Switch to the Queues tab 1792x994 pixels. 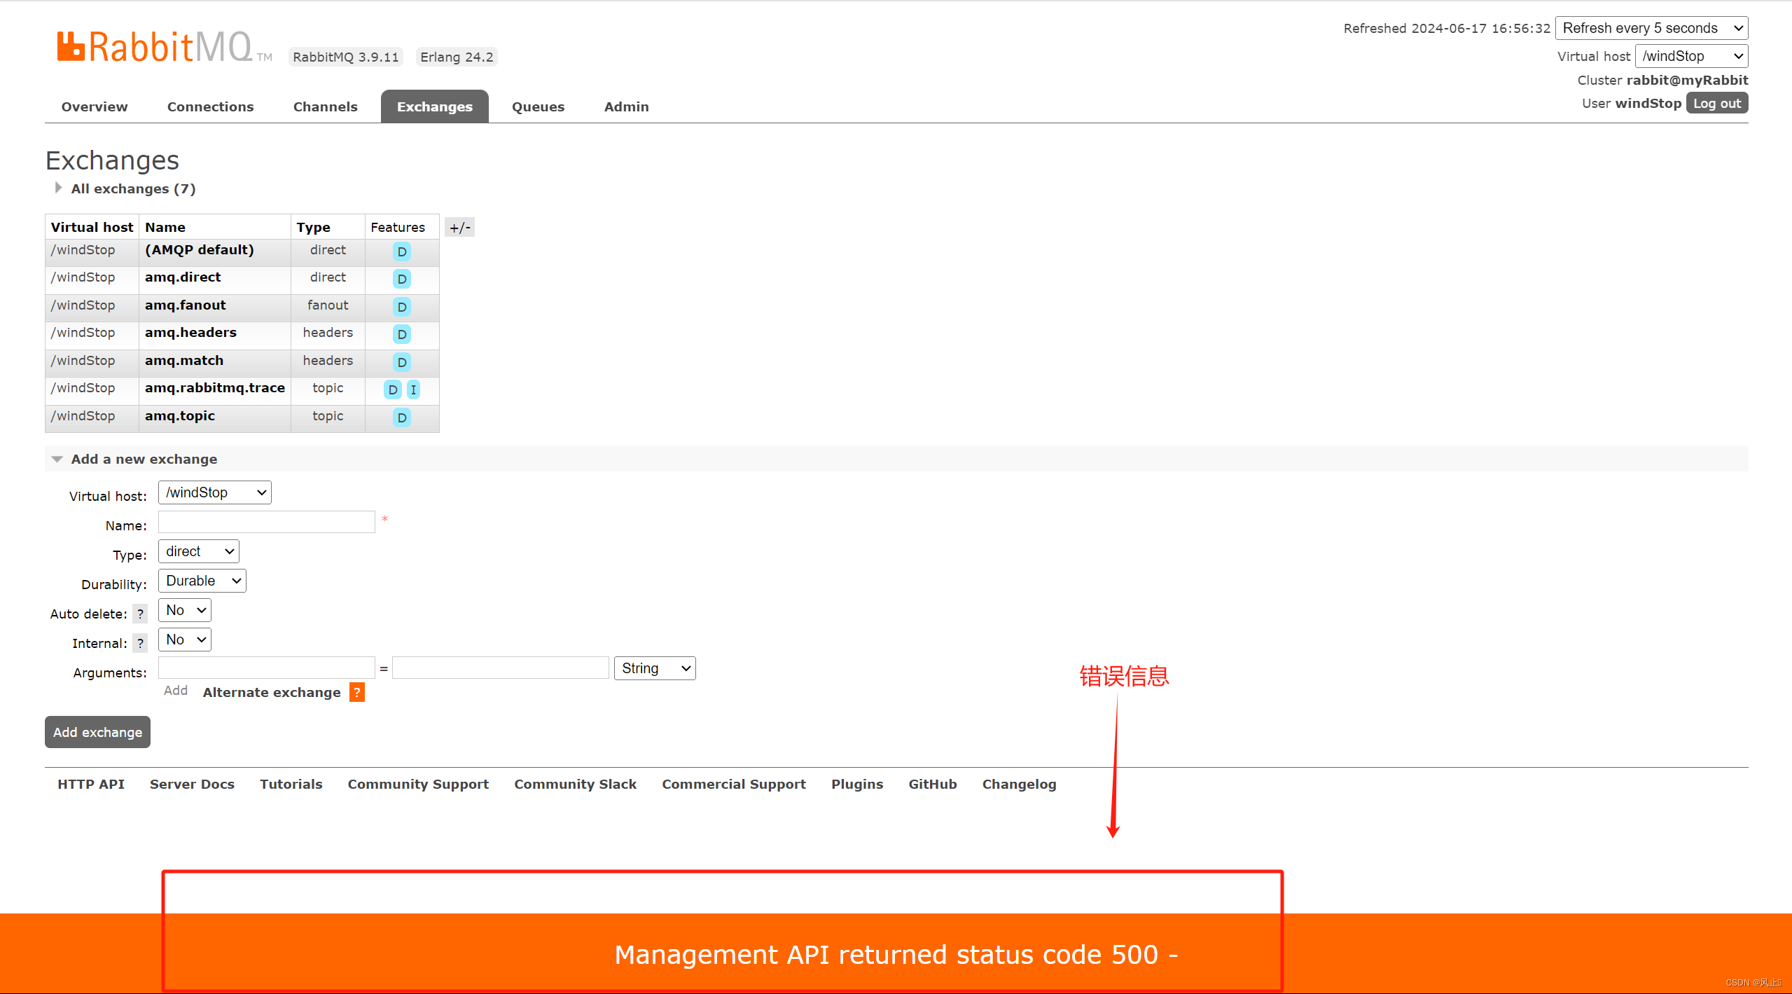[x=538, y=107]
